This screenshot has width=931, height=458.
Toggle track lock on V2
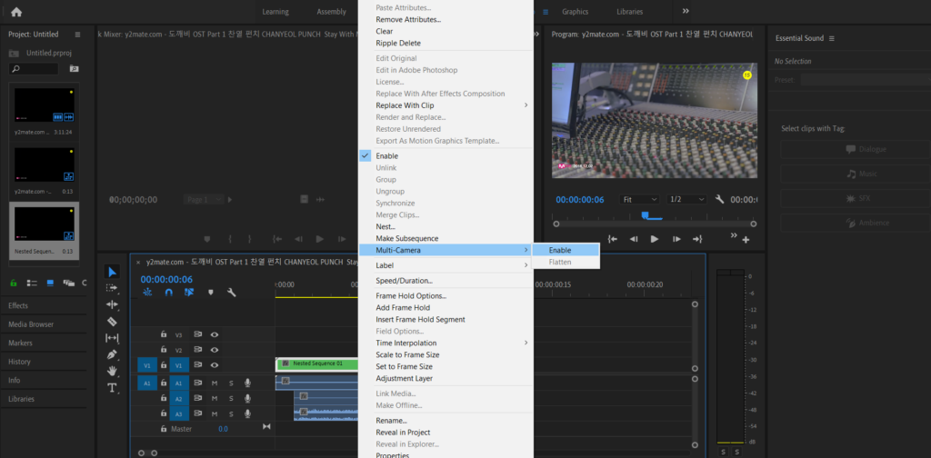164,350
